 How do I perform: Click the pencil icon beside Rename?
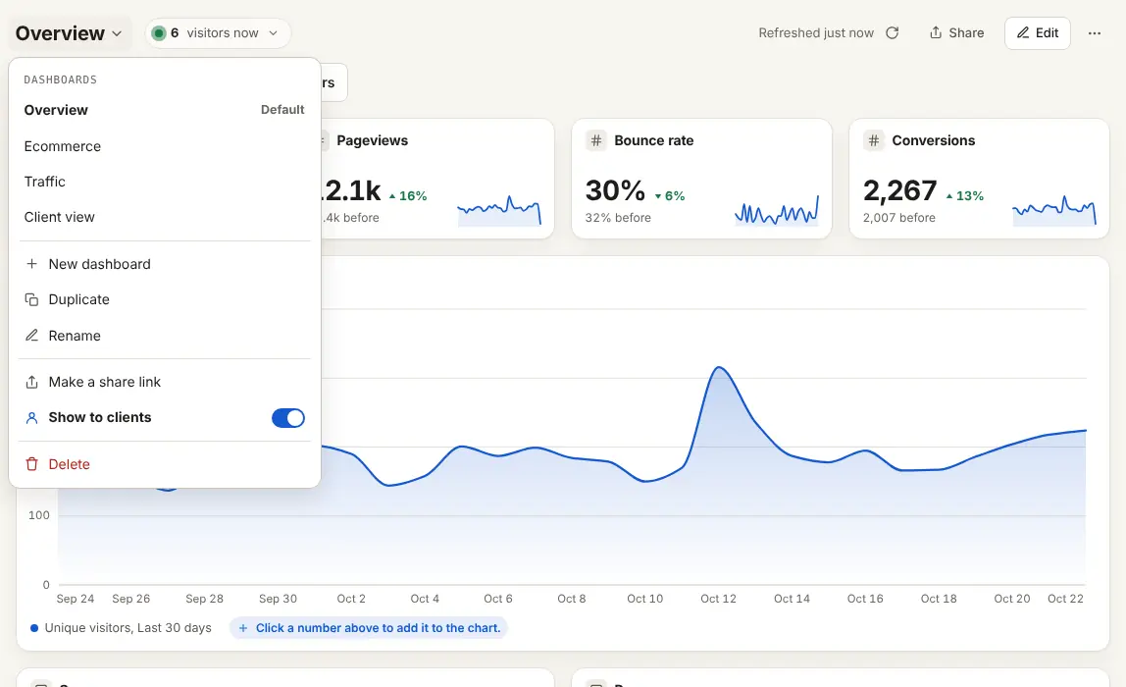click(x=31, y=336)
